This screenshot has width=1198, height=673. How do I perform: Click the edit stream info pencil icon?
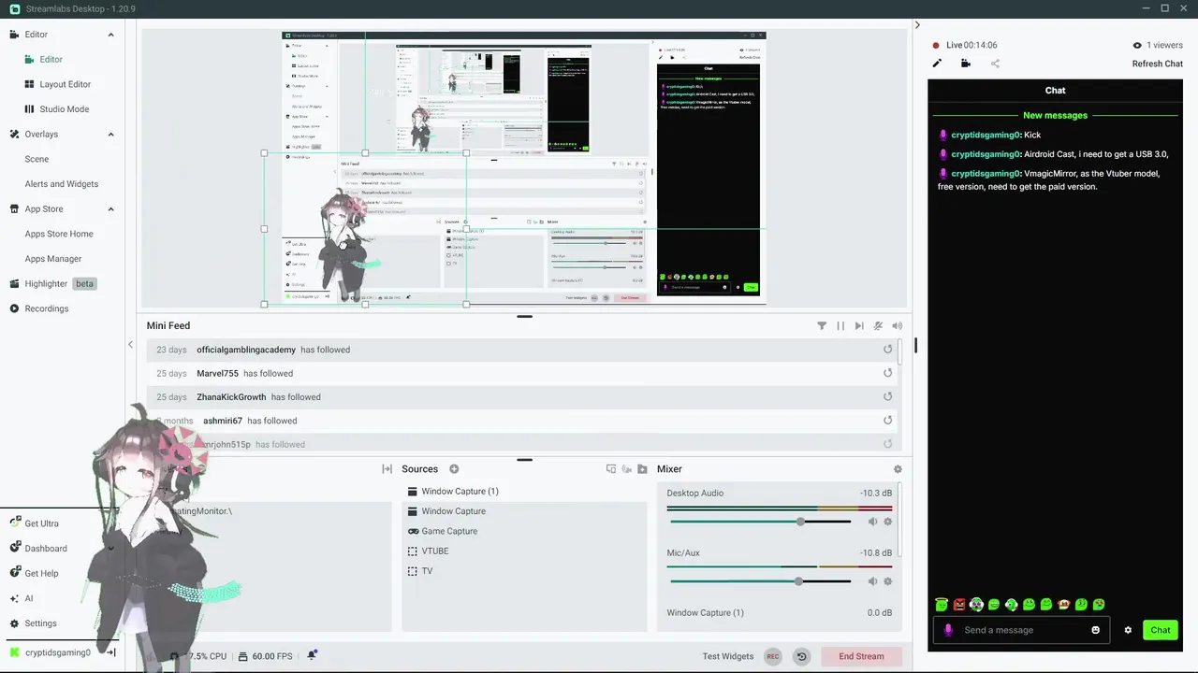(937, 64)
